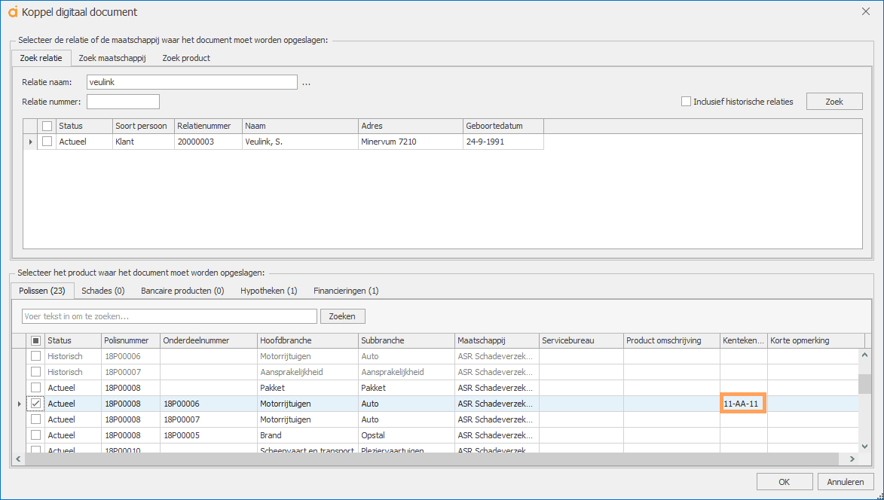
Task: Cancel with the Annuleren button
Action: (x=846, y=482)
